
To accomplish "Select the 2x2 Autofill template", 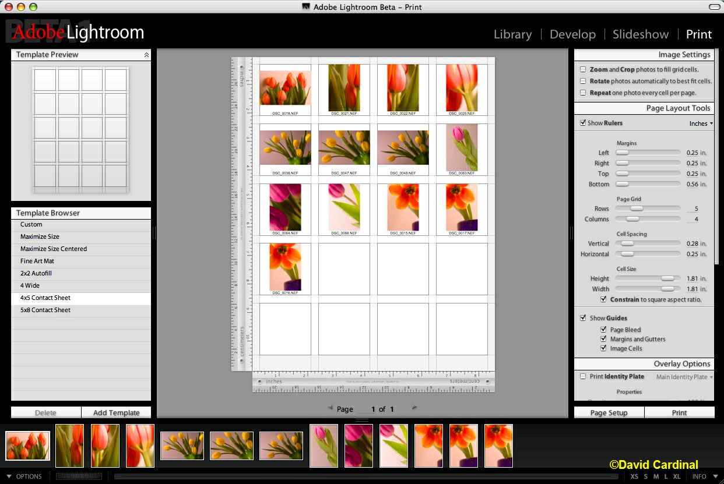I will pos(81,273).
